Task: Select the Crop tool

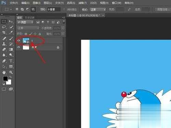Action: coord(4,32)
